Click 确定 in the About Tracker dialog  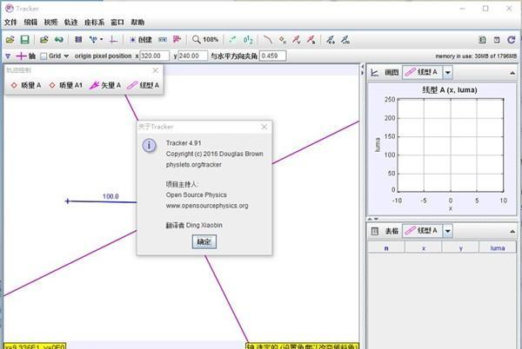[204, 241]
